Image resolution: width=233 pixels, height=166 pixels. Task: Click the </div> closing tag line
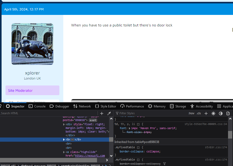tap(70, 135)
